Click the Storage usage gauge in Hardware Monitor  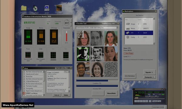[x=28, y=37]
